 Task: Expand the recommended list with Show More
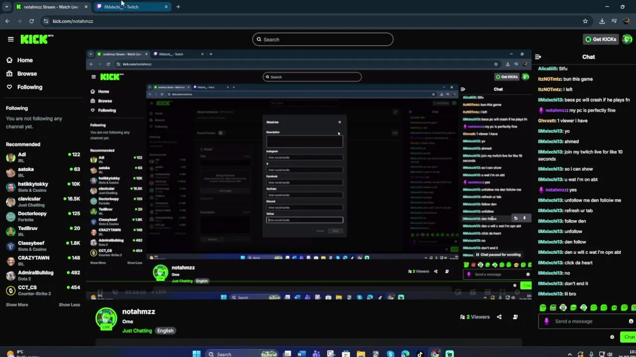17,304
